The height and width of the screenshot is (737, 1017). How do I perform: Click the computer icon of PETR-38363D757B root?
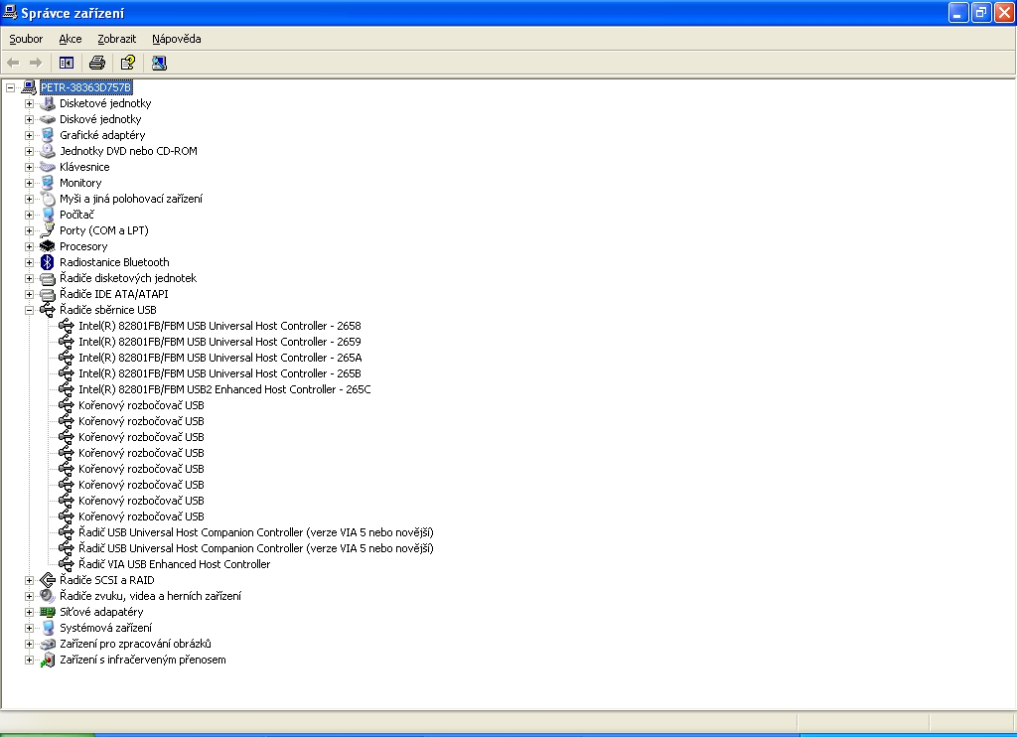tap(29, 87)
